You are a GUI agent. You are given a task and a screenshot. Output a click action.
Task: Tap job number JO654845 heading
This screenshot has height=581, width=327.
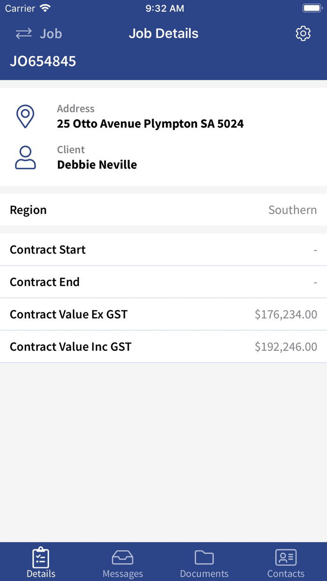pos(43,61)
